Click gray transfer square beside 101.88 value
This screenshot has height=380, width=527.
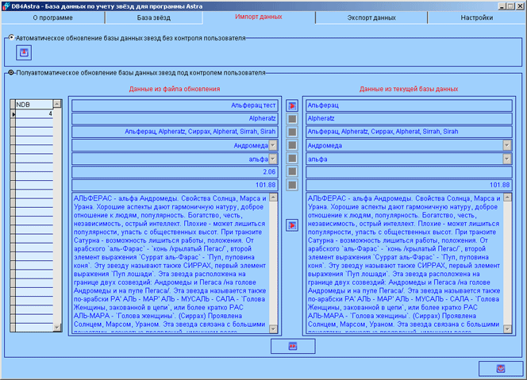pos(292,186)
